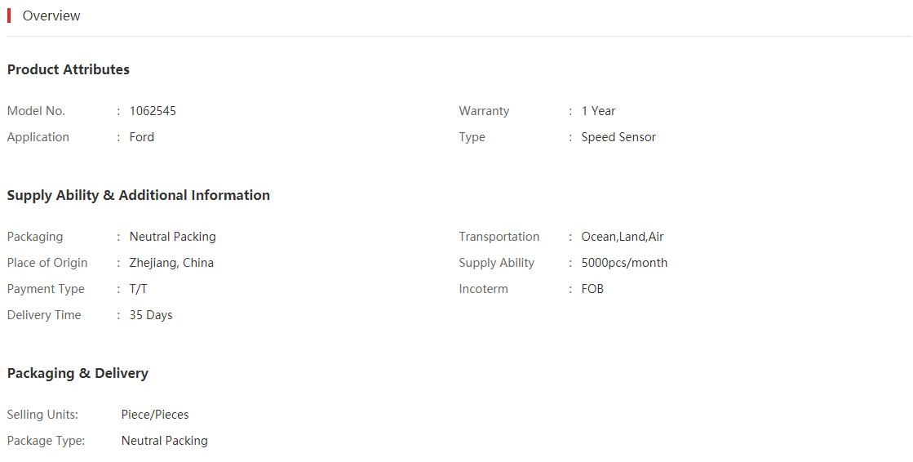
Task: Click the model number 1062545
Action: pyautogui.click(x=153, y=111)
